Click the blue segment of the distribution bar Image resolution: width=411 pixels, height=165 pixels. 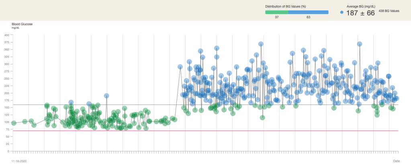(308, 12)
